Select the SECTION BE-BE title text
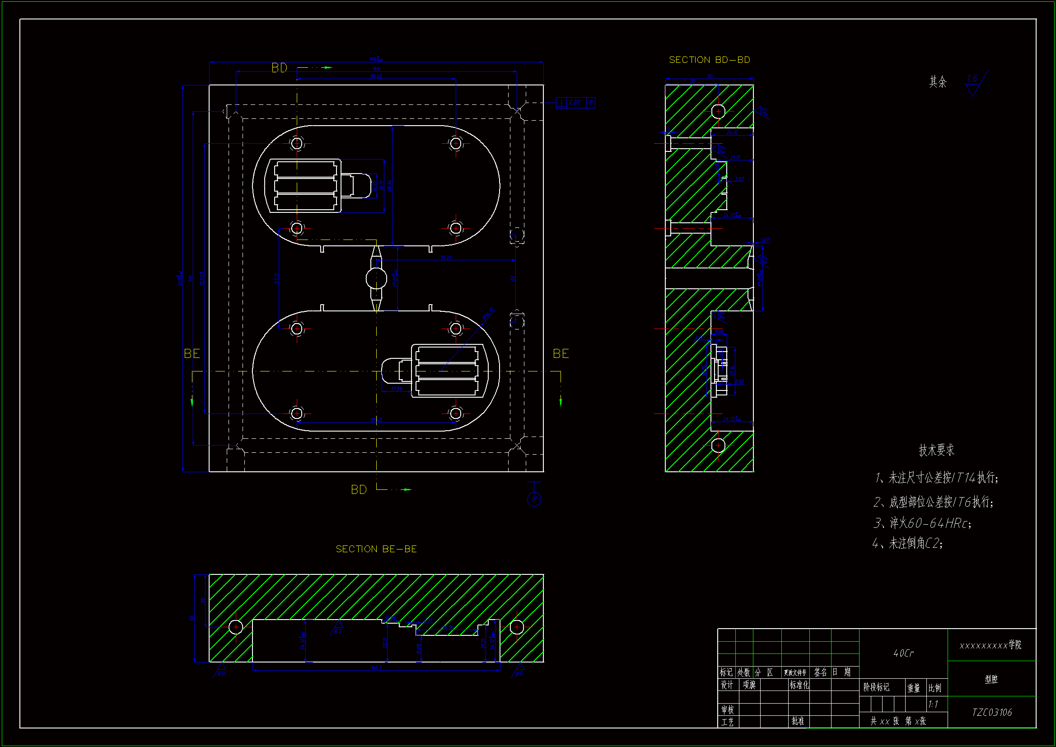The width and height of the screenshot is (1056, 747). click(376, 549)
